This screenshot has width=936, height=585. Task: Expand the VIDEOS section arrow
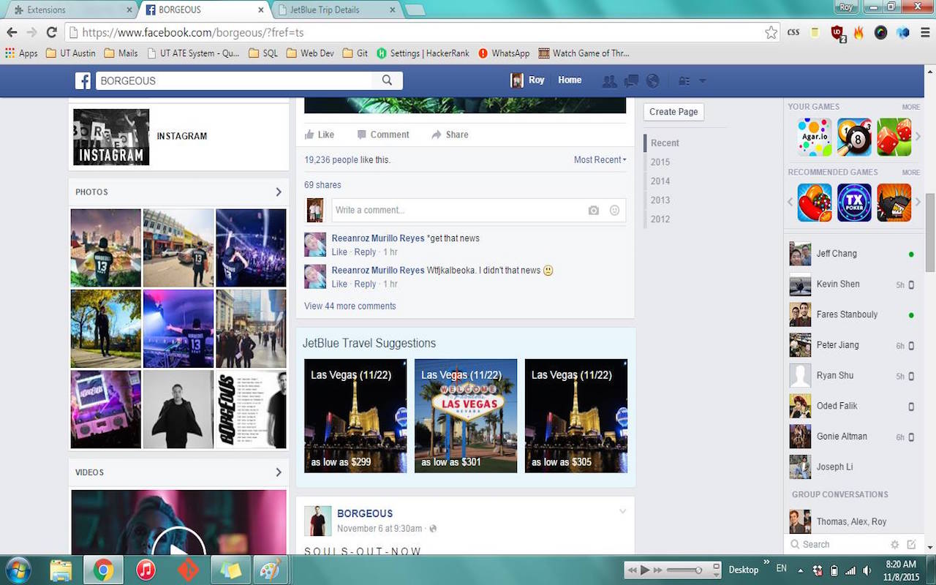click(x=278, y=472)
